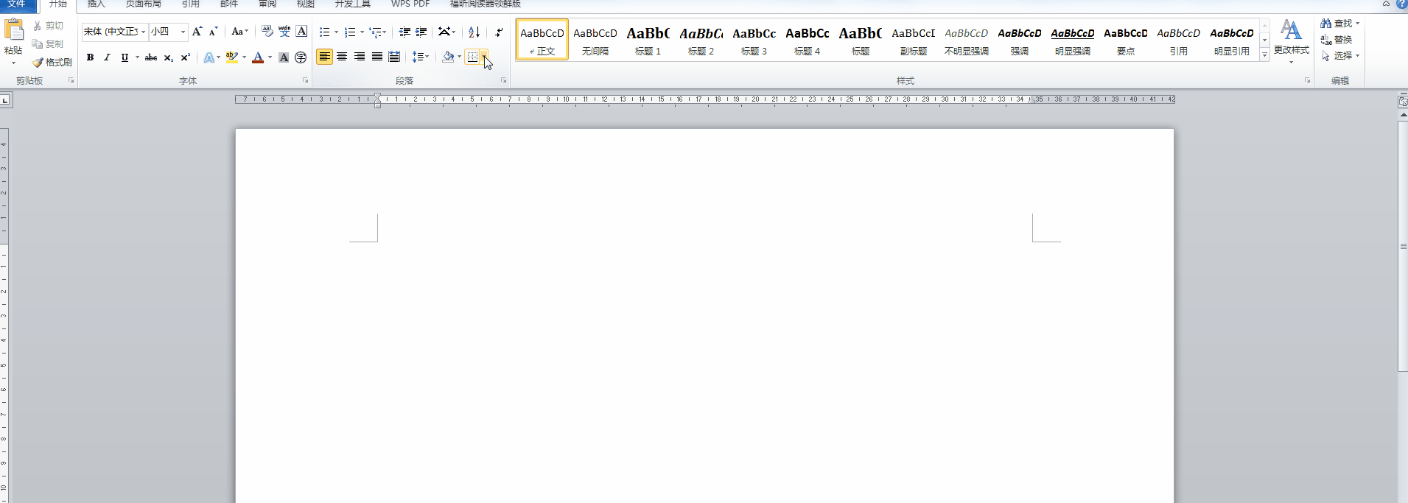Toggle the ruler view button above the scrollbar

pos(1403,102)
